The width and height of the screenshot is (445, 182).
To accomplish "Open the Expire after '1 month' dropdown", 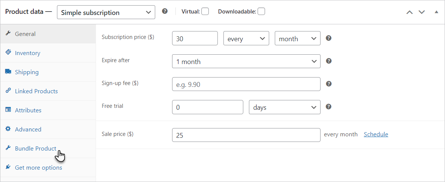I will point(246,61).
